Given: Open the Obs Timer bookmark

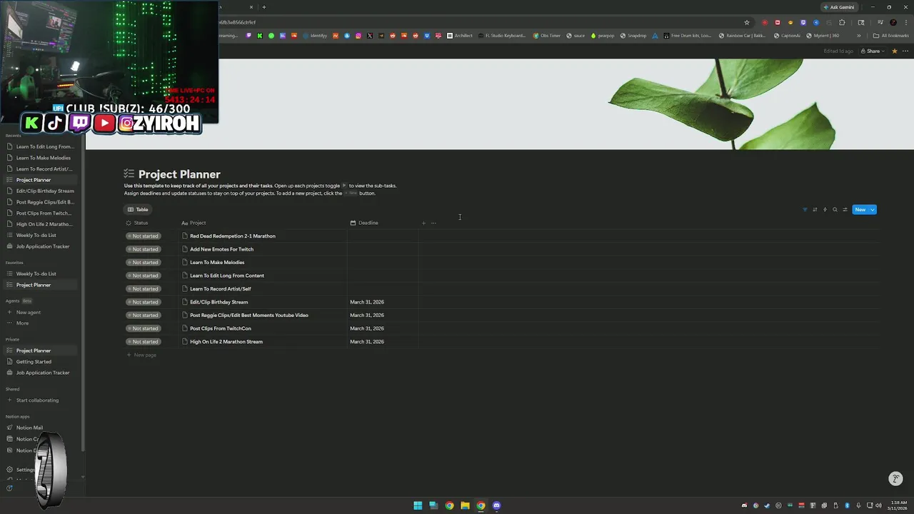Looking at the screenshot, I should tap(547, 36).
